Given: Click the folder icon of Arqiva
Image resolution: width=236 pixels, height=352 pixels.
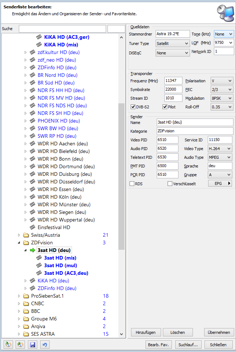Looking at the screenshot, I should pos(26,326).
